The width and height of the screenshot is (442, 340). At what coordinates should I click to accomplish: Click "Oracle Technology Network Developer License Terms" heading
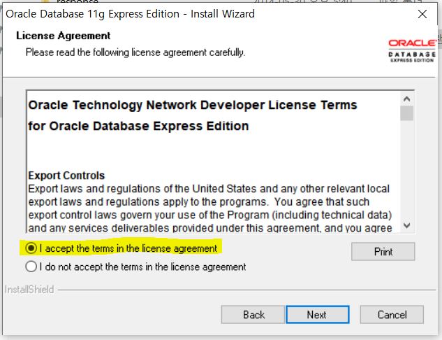point(193,105)
